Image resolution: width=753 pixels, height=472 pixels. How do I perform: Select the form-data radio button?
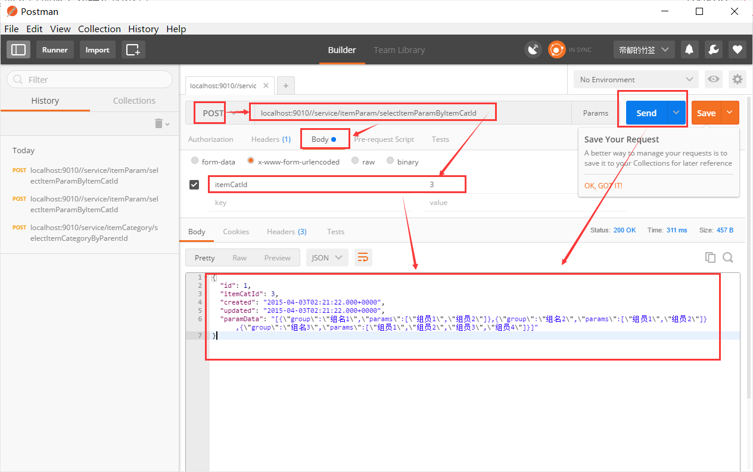pos(195,161)
